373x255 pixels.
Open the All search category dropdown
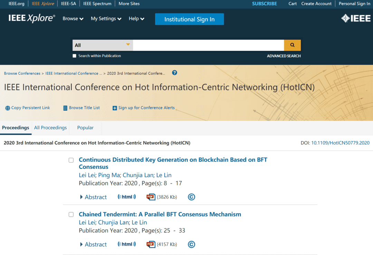click(103, 45)
